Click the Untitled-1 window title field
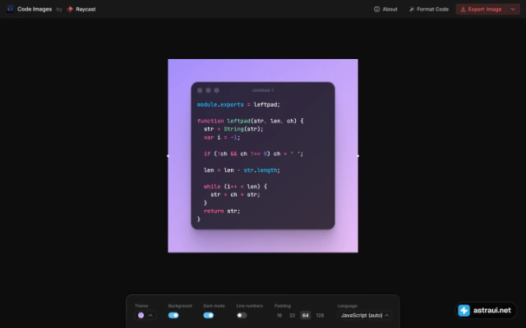 tap(263, 90)
